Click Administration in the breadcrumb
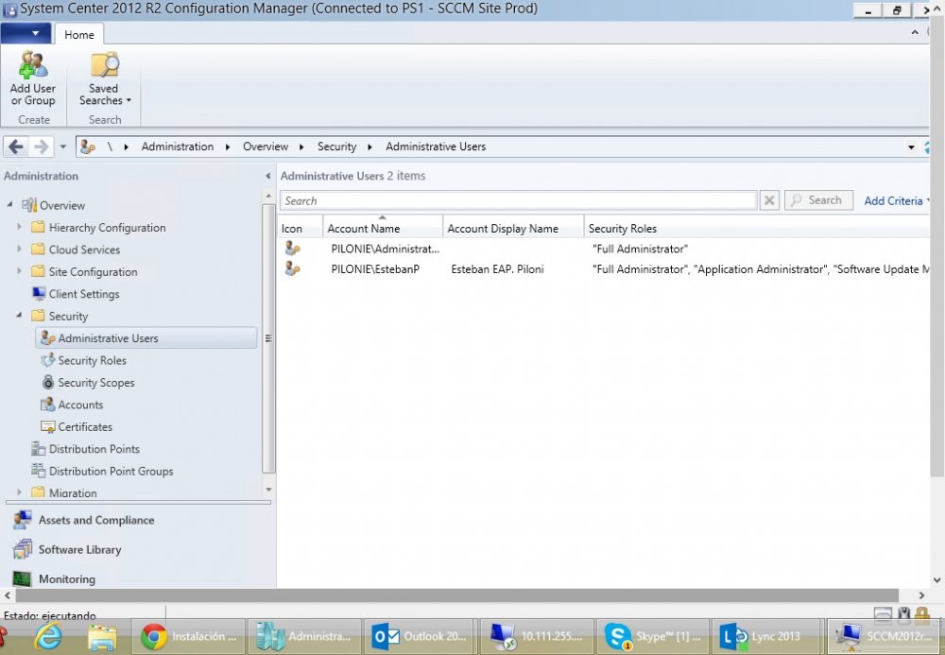The height and width of the screenshot is (655, 945). tap(178, 147)
